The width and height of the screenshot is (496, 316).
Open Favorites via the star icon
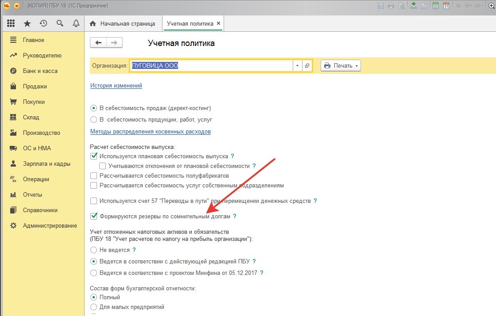tap(27, 23)
